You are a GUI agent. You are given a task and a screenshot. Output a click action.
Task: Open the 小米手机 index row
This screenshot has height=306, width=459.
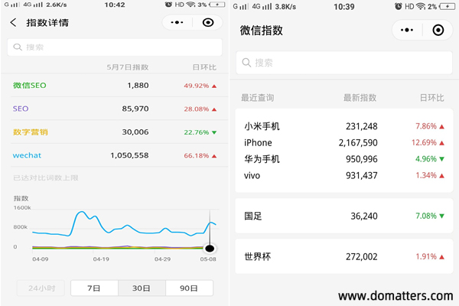click(344, 126)
